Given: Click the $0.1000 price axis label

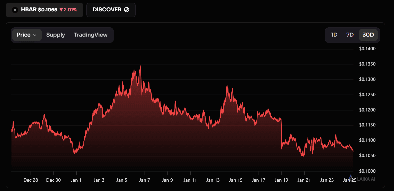Looking at the screenshot, I should (x=367, y=171).
